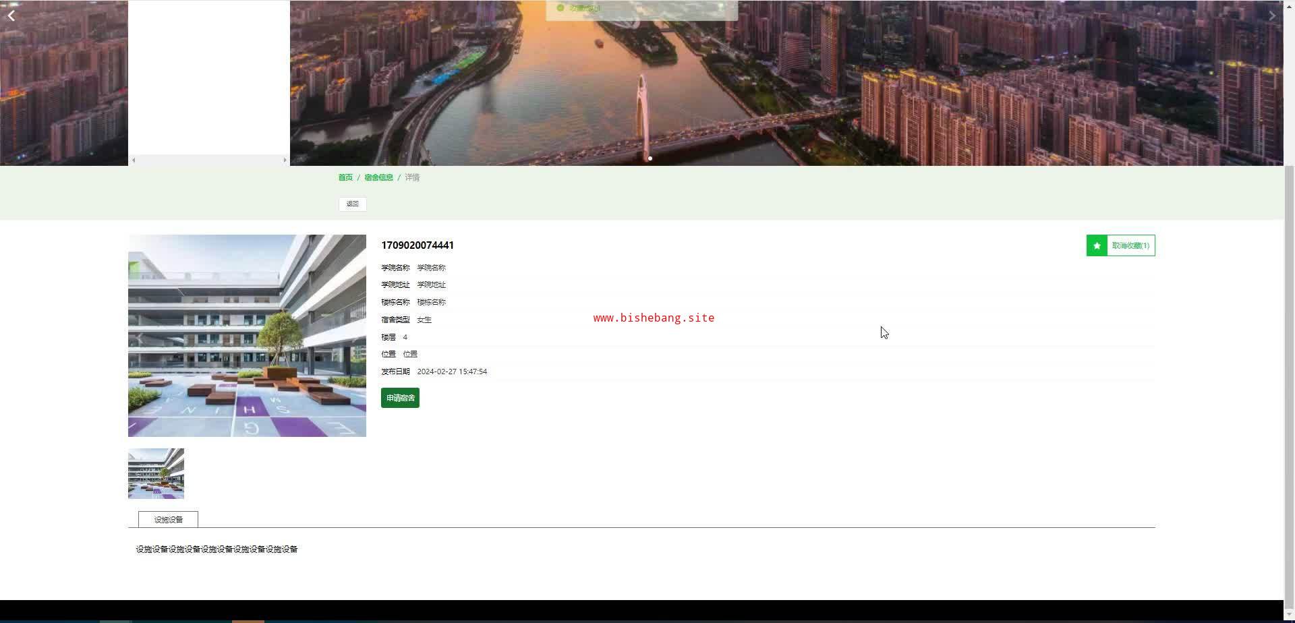This screenshot has height=623, width=1295.
Task: Click the 宿舍类型 label
Action: coord(395,320)
